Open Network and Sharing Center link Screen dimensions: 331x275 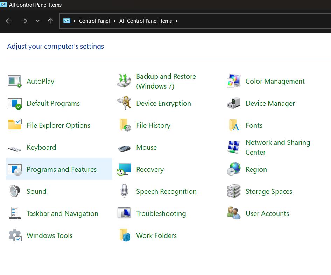tap(278, 147)
